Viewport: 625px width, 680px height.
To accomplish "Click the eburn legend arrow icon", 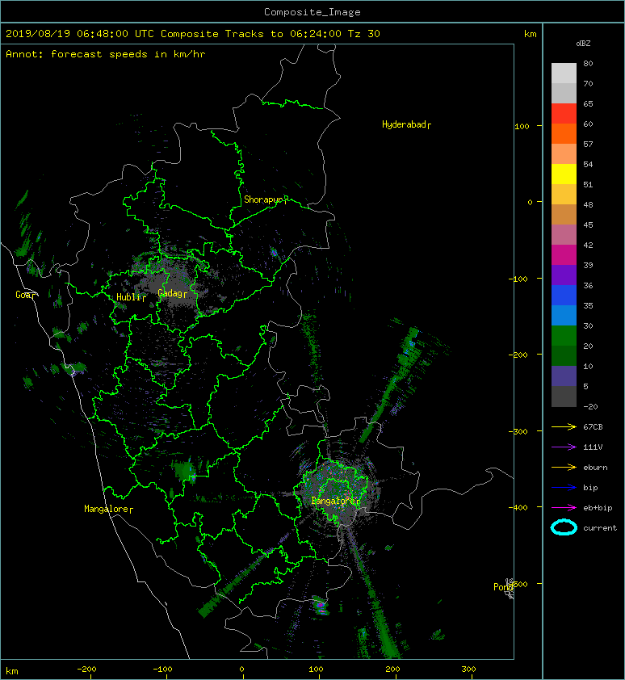I will (x=564, y=467).
